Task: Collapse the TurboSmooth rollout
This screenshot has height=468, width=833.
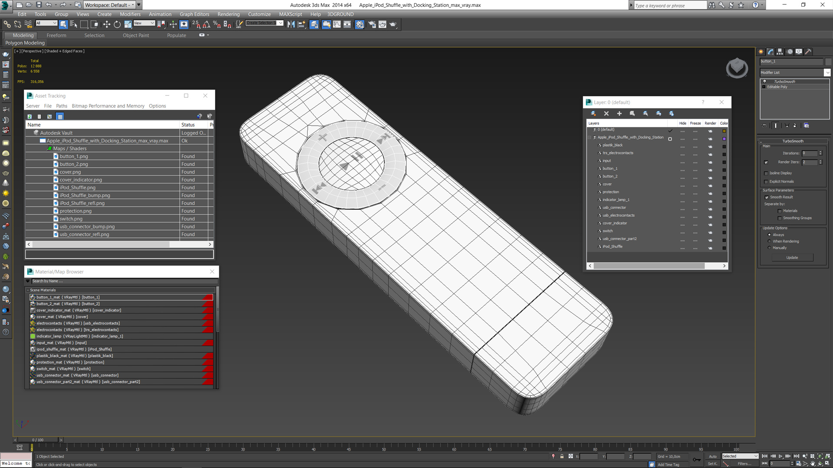Action: (x=793, y=141)
